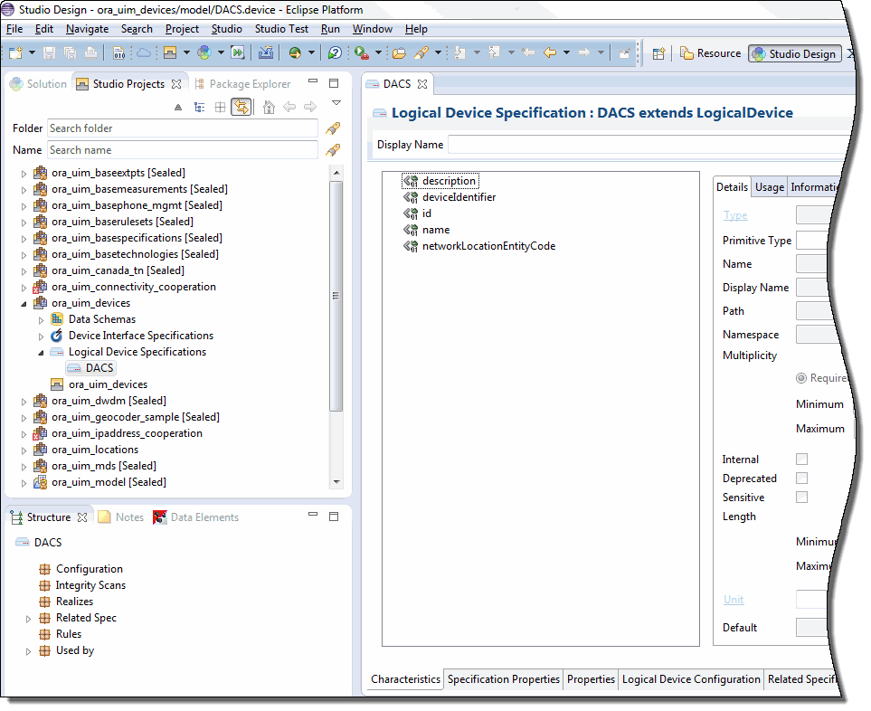Click the New wizard toolbar icon
This screenshot has width=871, height=711.
[15, 52]
